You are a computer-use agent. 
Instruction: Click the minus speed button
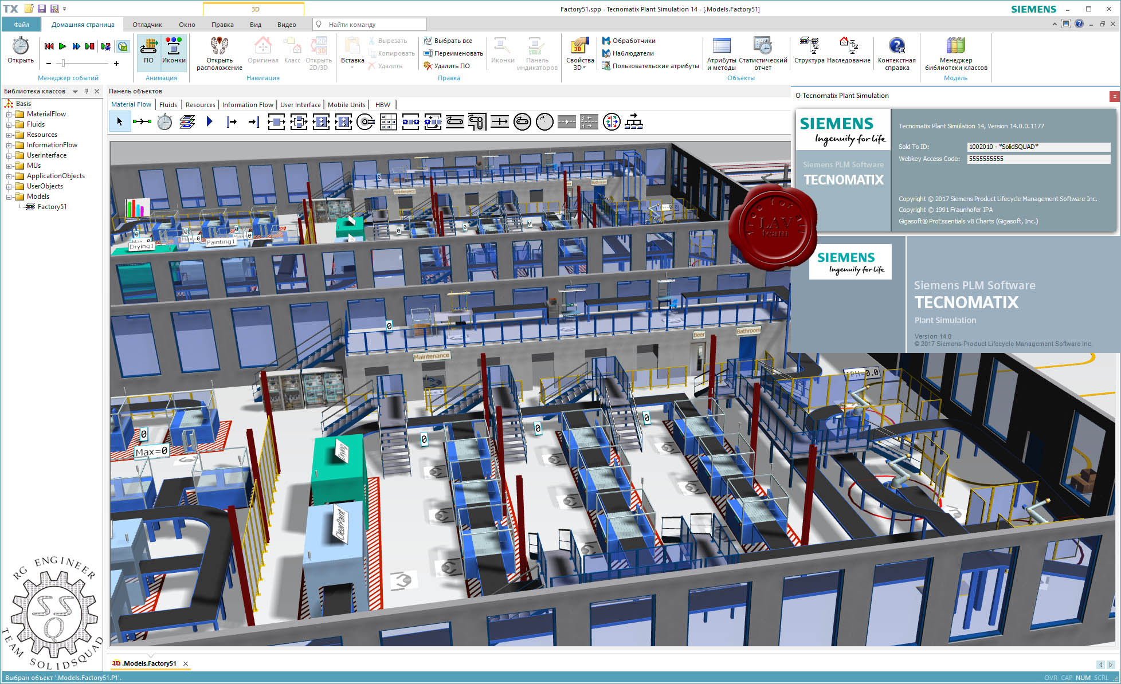pyautogui.click(x=49, y=64)
